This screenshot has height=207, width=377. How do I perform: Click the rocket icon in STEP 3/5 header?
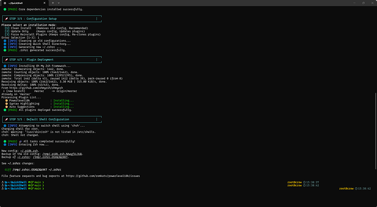[x=7, y=19]
